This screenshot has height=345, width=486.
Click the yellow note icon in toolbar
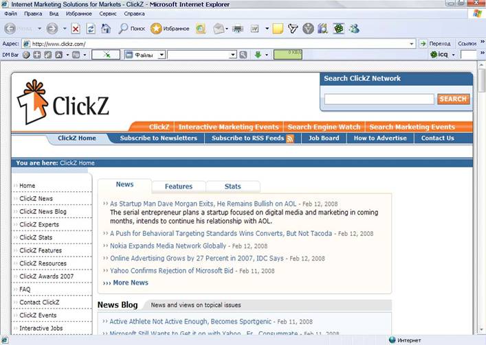click(278, 29)
